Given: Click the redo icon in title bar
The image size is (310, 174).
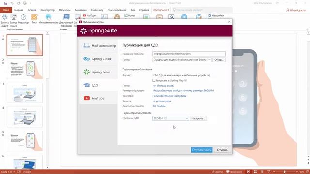Looking at the screenshot, I should 19,3.
